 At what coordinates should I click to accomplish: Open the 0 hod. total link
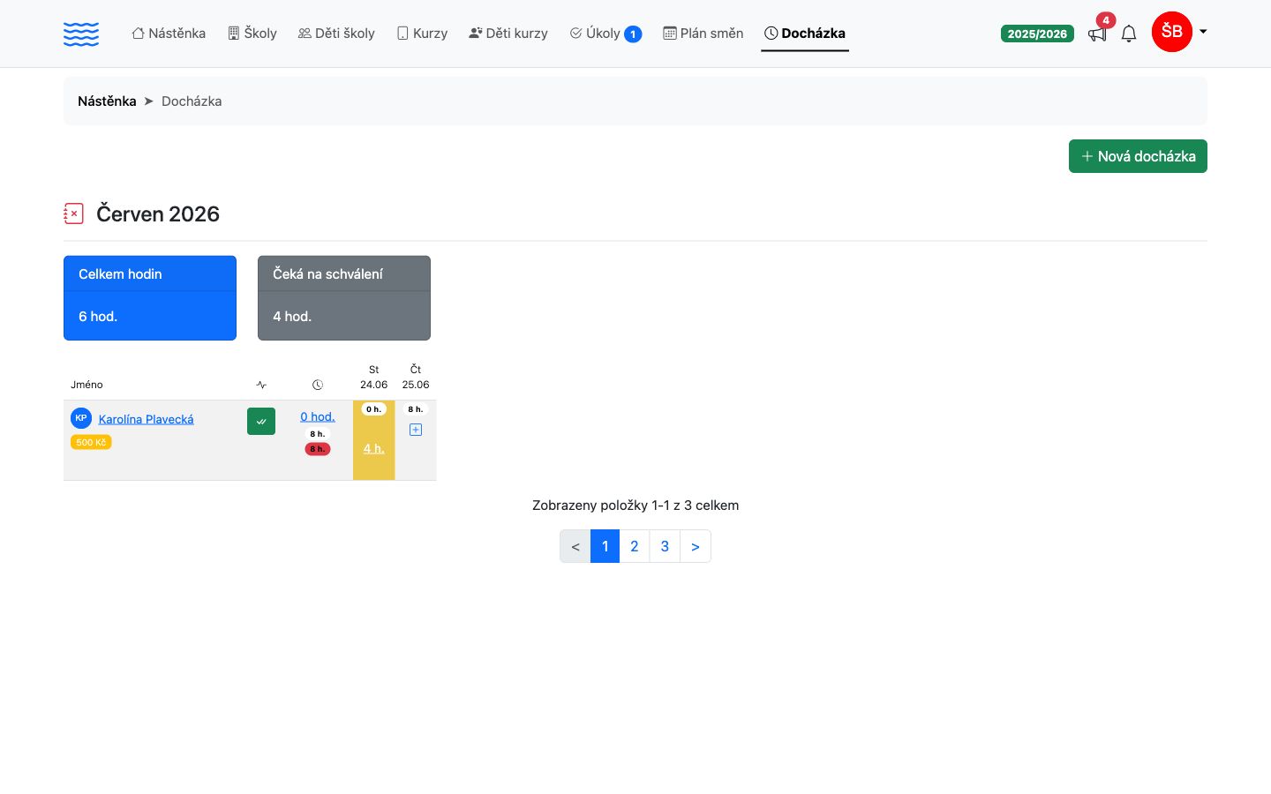318,416
